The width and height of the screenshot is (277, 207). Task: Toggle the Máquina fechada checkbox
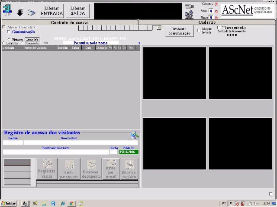pyautogui.click(x=199, y=31)
